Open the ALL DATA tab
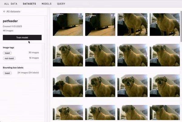This screenshot has width=182, height=122. tap(11, 4)
